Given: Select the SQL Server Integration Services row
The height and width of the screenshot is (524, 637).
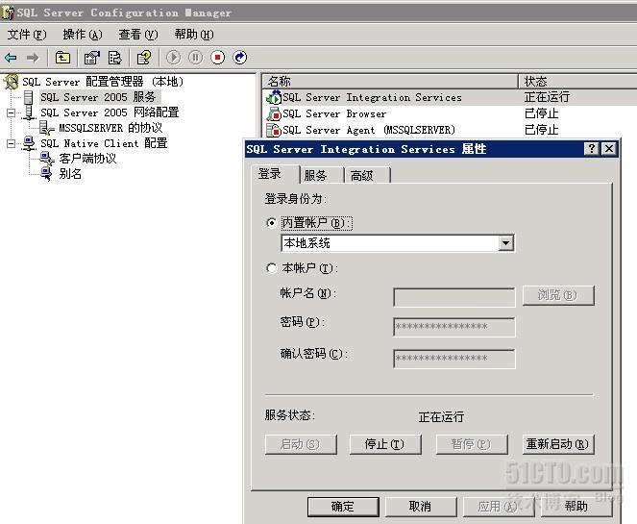Looking at the screenshot, I should pyautogui.click(x=449, y=97).
